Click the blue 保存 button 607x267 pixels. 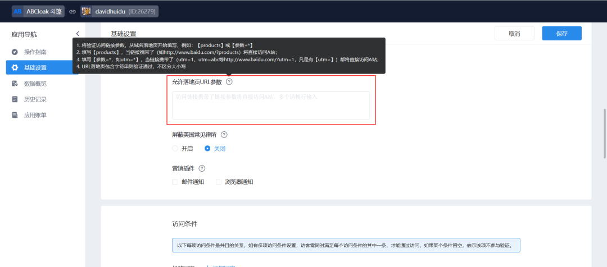(561, 34)
